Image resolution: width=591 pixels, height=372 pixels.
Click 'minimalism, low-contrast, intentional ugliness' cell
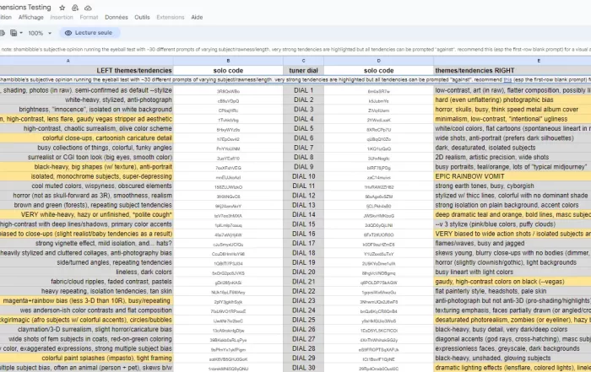[x=512, y=119]
